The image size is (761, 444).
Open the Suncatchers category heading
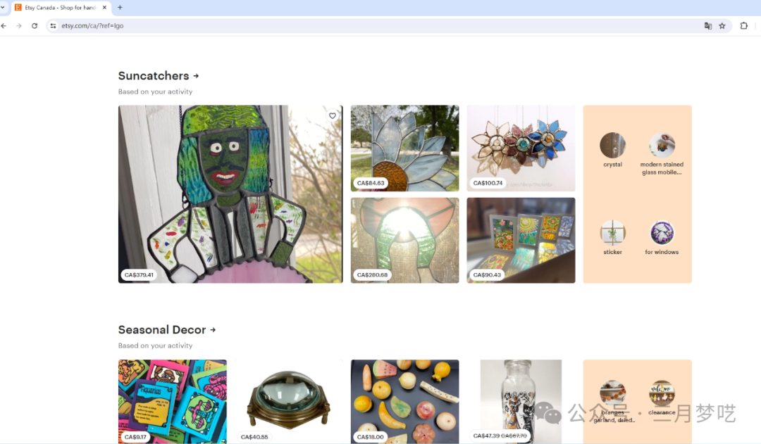click(159, 75)
